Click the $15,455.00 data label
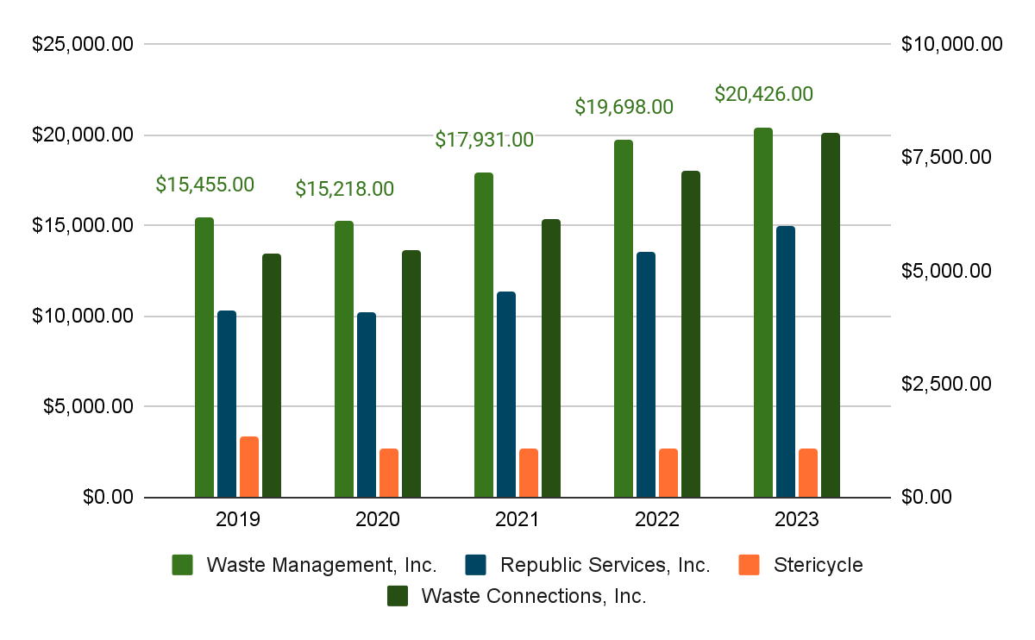 [205, 184]
